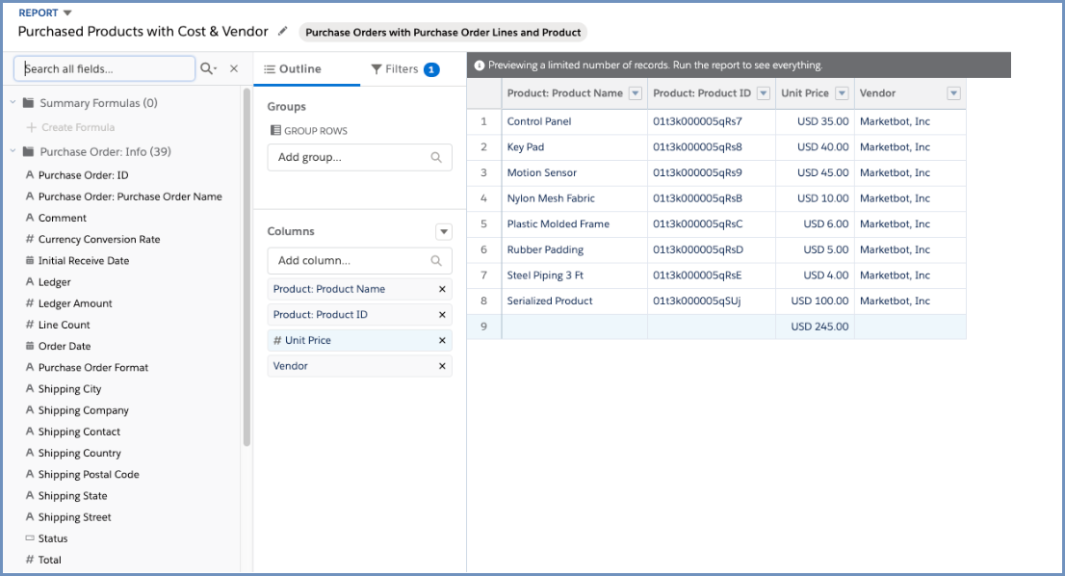Click product ID 01t3k000005qRs7
The image size is (1065, 576).
coord(697,121)
